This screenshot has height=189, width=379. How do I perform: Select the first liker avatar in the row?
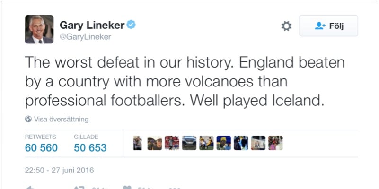click(137, 143)
